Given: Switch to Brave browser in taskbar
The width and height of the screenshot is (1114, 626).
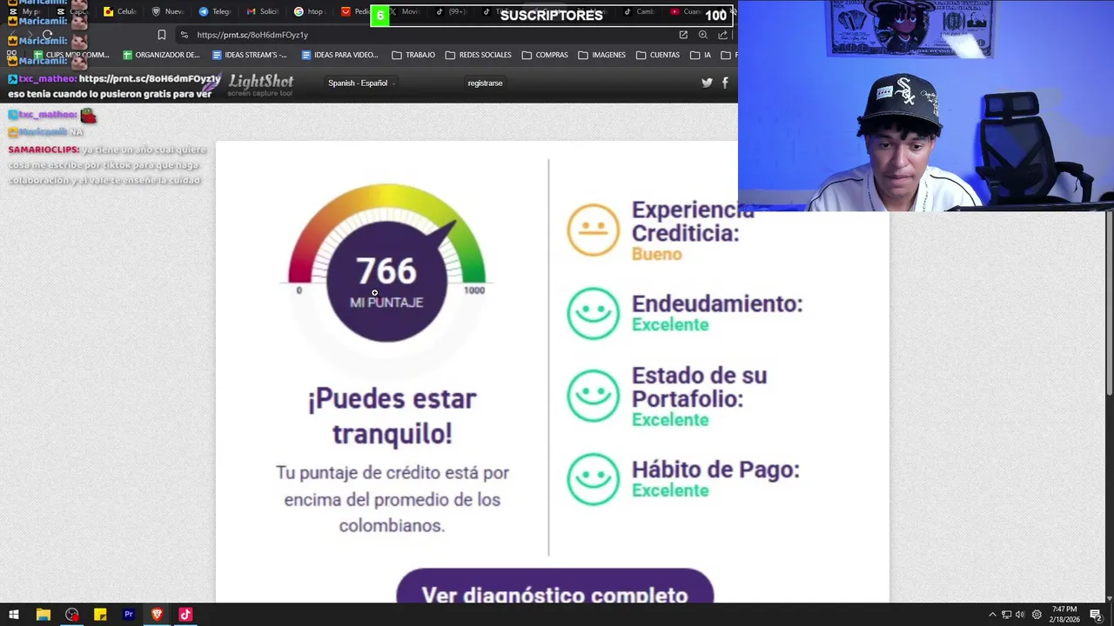Looking at the screenshot, I should [x=157, y=615].
